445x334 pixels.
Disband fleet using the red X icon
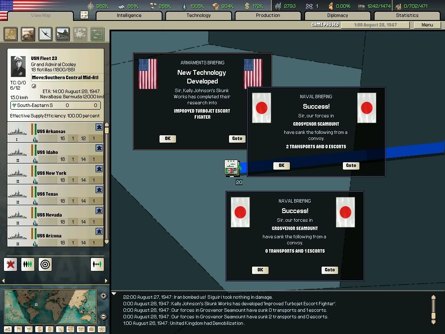10,264
